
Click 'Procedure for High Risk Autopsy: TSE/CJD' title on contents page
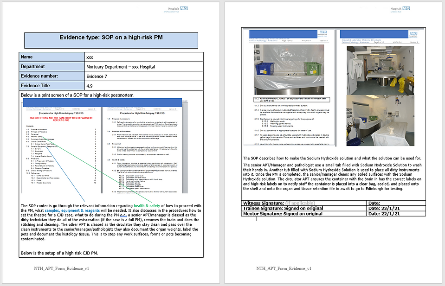pos(61,113)
